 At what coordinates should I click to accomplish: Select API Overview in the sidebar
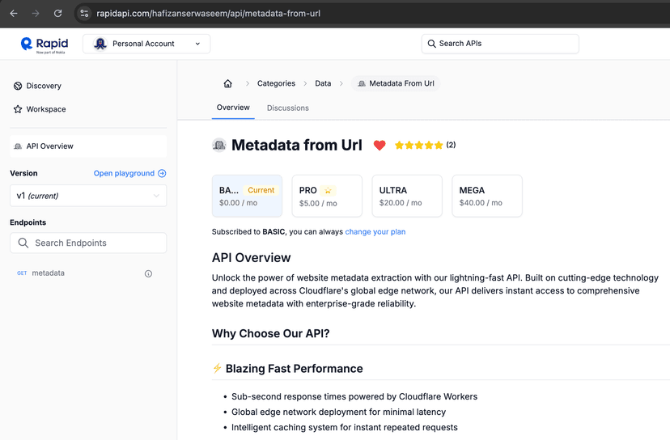88,146
